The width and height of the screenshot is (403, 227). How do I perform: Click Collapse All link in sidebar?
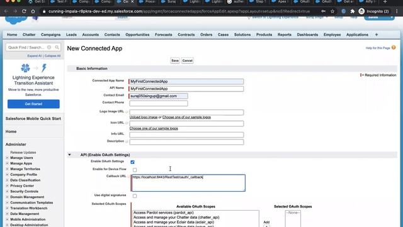(x=52, y=56)
